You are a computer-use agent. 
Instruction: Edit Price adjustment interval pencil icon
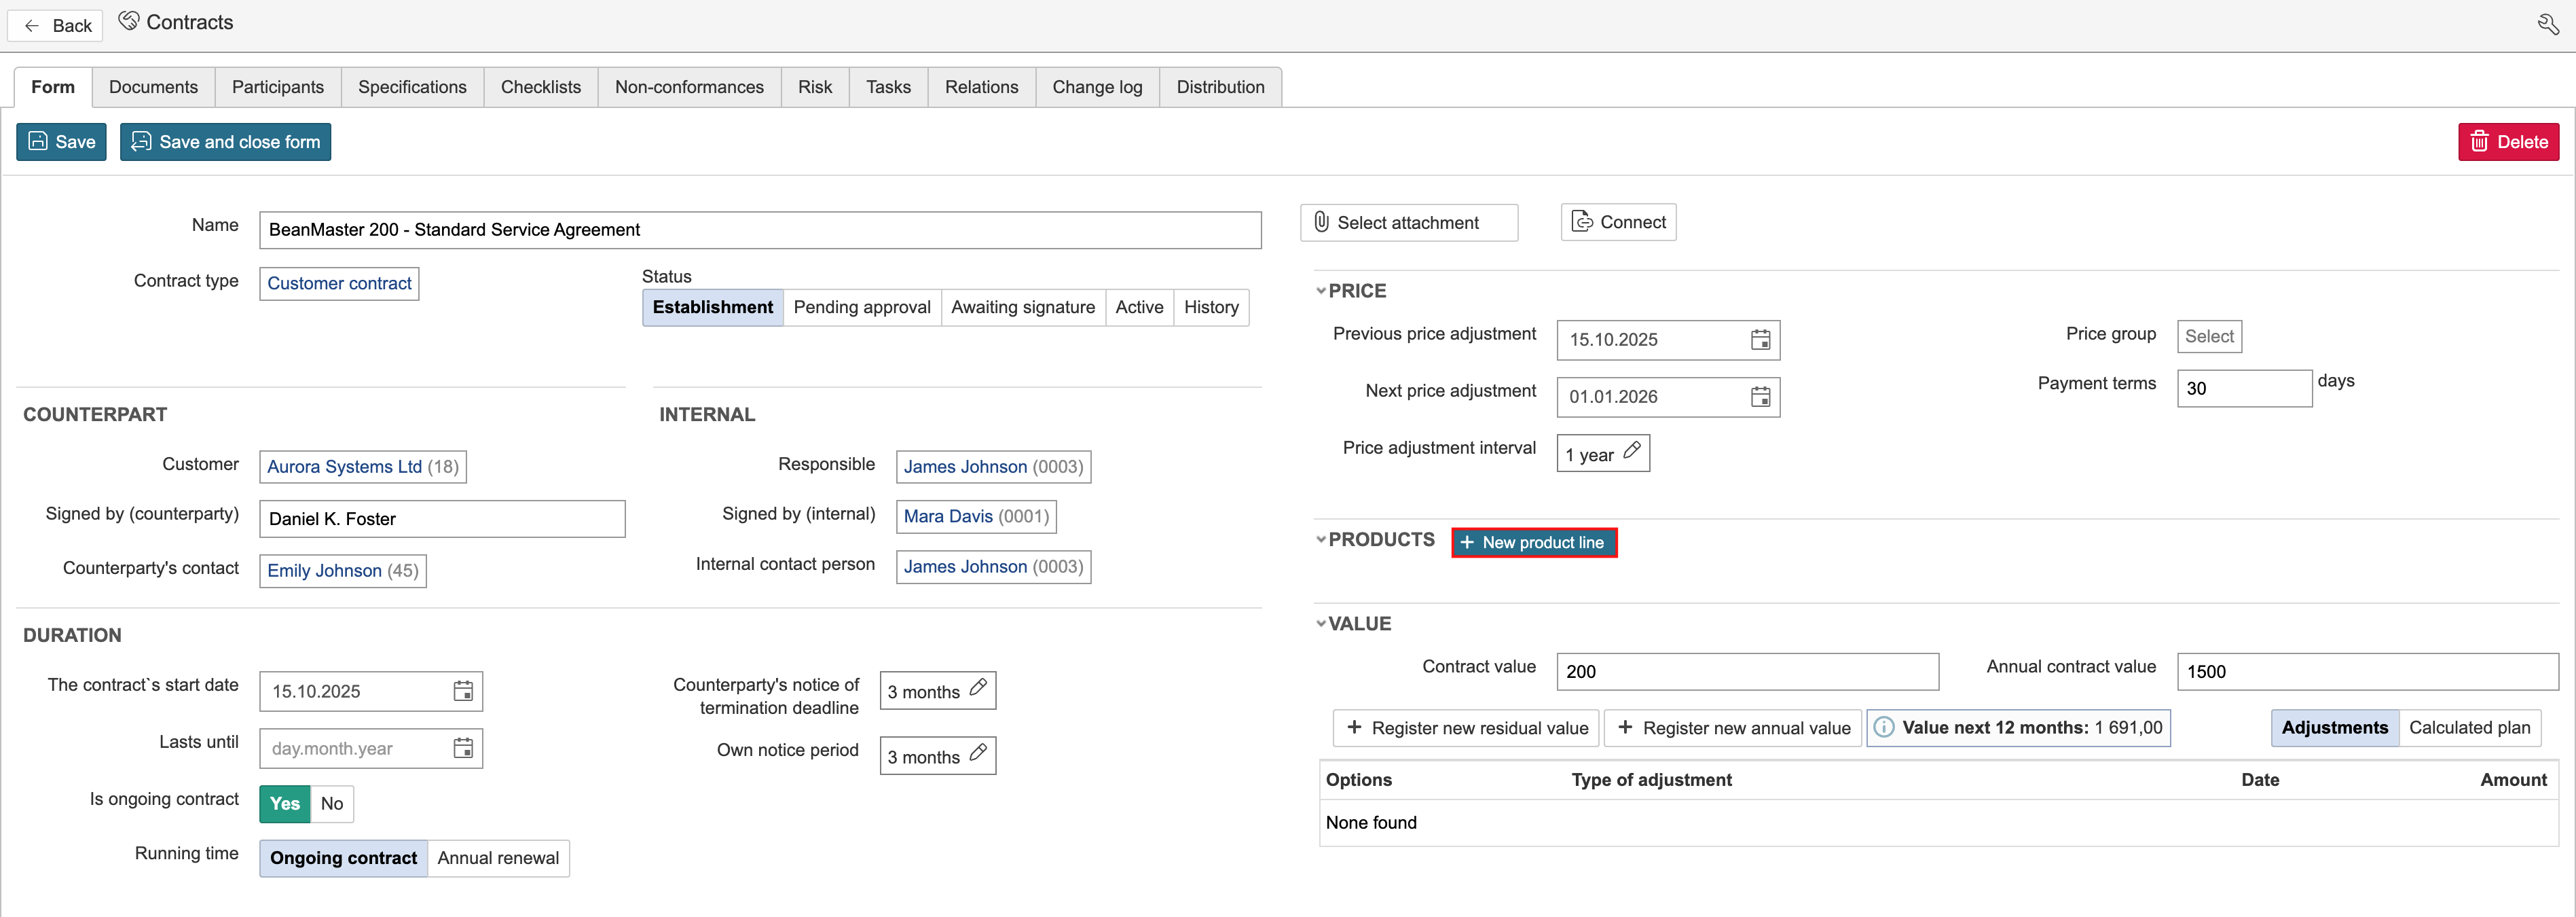(1631, 451)
